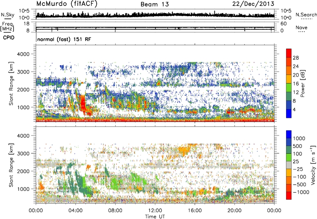Click the "20:00" time tick label

coord(235,211)
